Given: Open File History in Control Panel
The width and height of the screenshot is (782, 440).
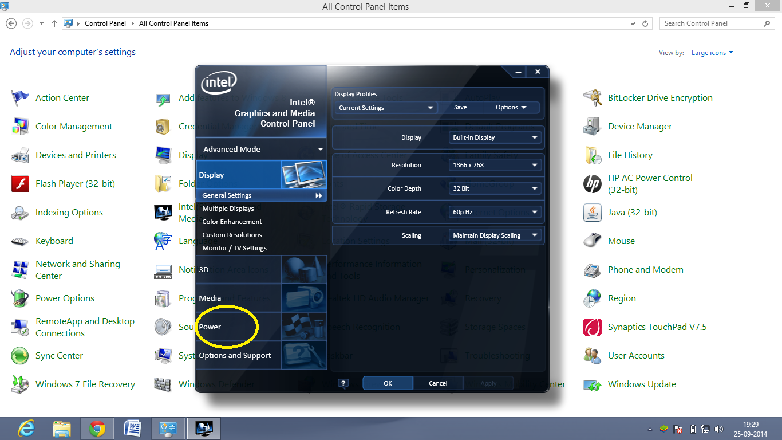Looking at the screenshot, I should (x=618, y=155).
